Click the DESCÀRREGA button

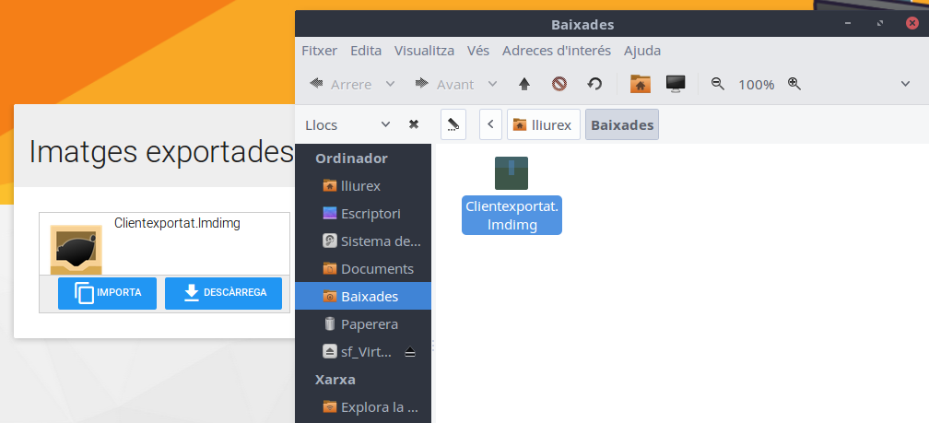(223, 293)
